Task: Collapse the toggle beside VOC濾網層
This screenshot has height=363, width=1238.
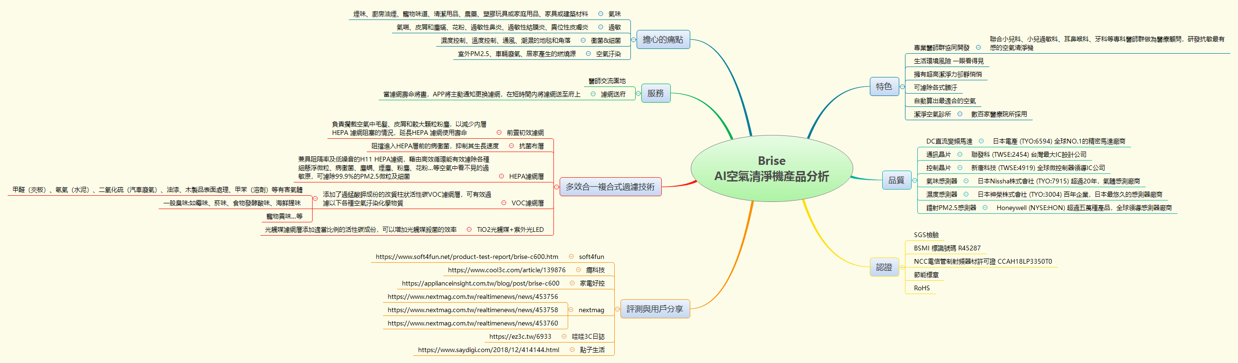Action: pos(504,203)
